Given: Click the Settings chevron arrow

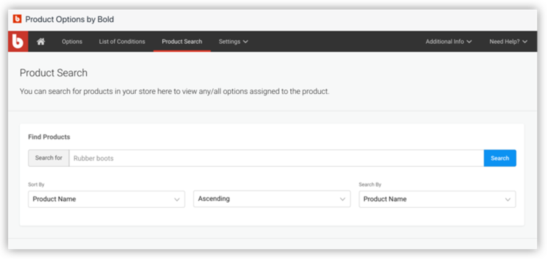Looking at the screenshot, I should (x=246, y=41).
